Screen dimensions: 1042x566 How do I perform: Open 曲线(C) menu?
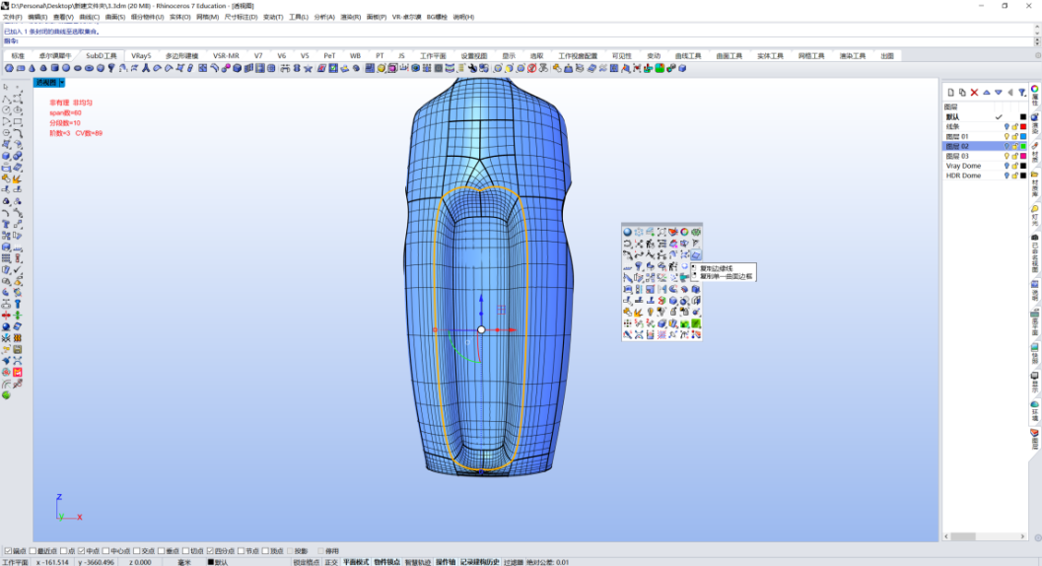point(89,18)
